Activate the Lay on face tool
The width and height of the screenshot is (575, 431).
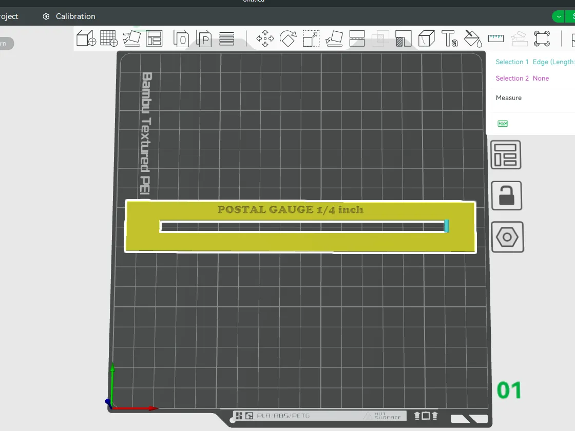[x=334, y=38]
